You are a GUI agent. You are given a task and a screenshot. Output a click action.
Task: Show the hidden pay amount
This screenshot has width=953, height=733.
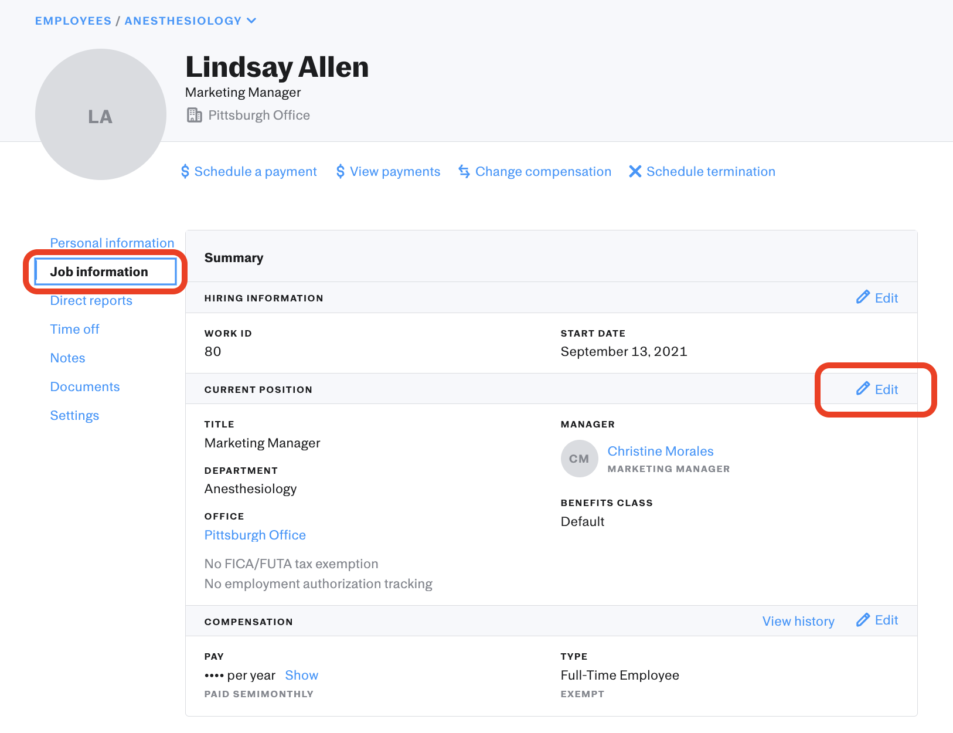[301, 675]
